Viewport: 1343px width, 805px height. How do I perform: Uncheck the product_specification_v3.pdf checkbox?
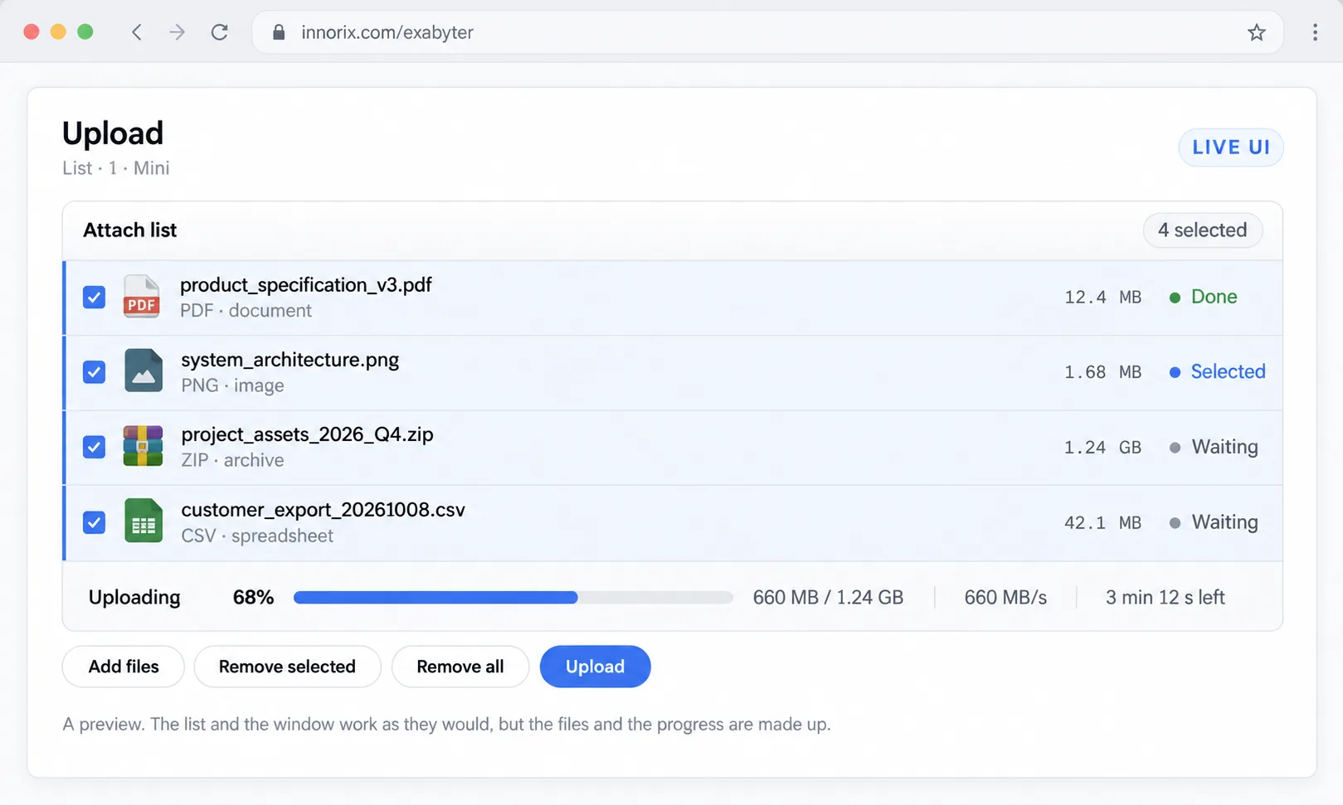click(x=94, y=297)
